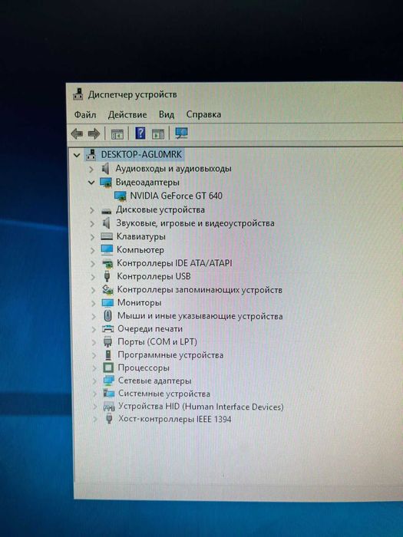Viewport: 403px width, 537px height.
Task: Select the Хост-контроллеры IEEE 1394 label
Action: click(x=175, y=419)
